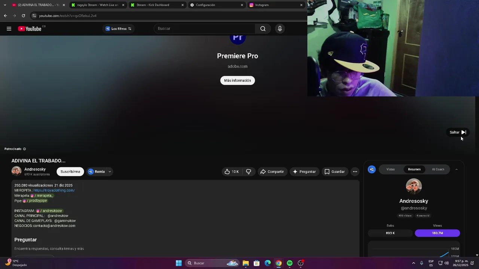Open prodbypipe Instagram link
Viewport: 479px width, 269px height.
pos(35,201)
